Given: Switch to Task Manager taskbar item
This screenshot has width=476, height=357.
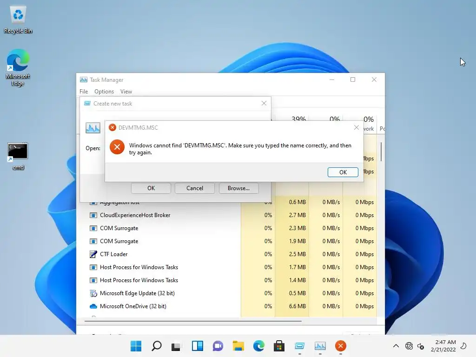Looking at the screenshot, I should (320, 346).
